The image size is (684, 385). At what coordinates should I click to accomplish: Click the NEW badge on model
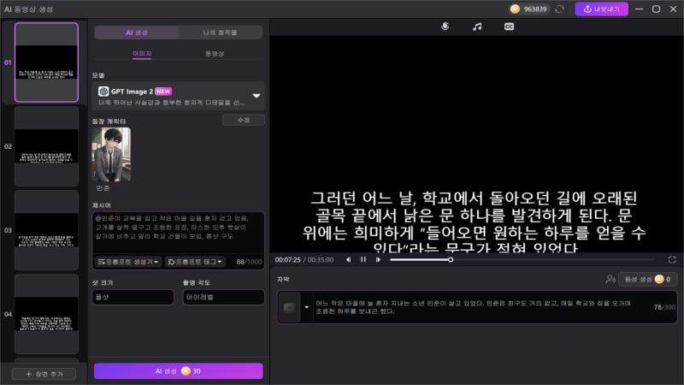click(x=163, y=92)
